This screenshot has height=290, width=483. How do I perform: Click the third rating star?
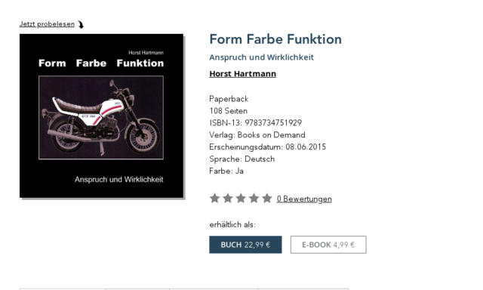pyautogui.click(x=241, y=198)
